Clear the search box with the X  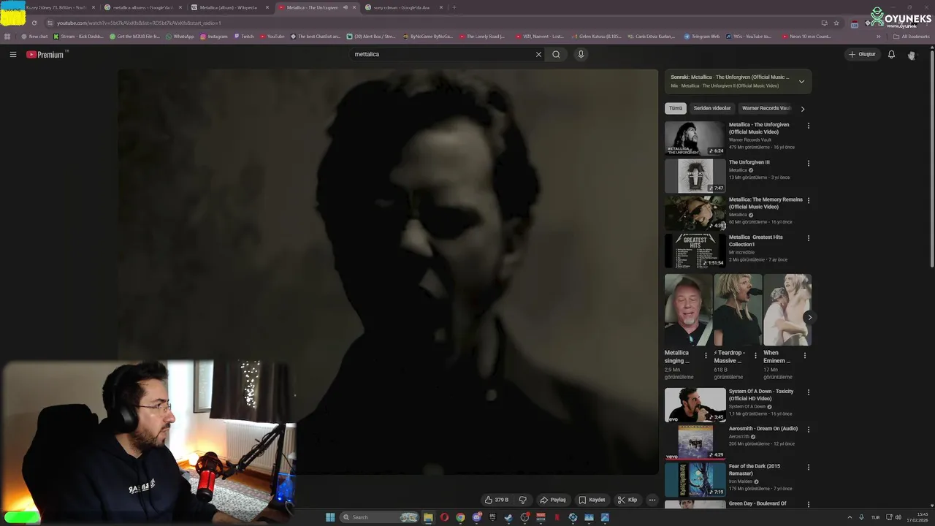pos(538,54)
